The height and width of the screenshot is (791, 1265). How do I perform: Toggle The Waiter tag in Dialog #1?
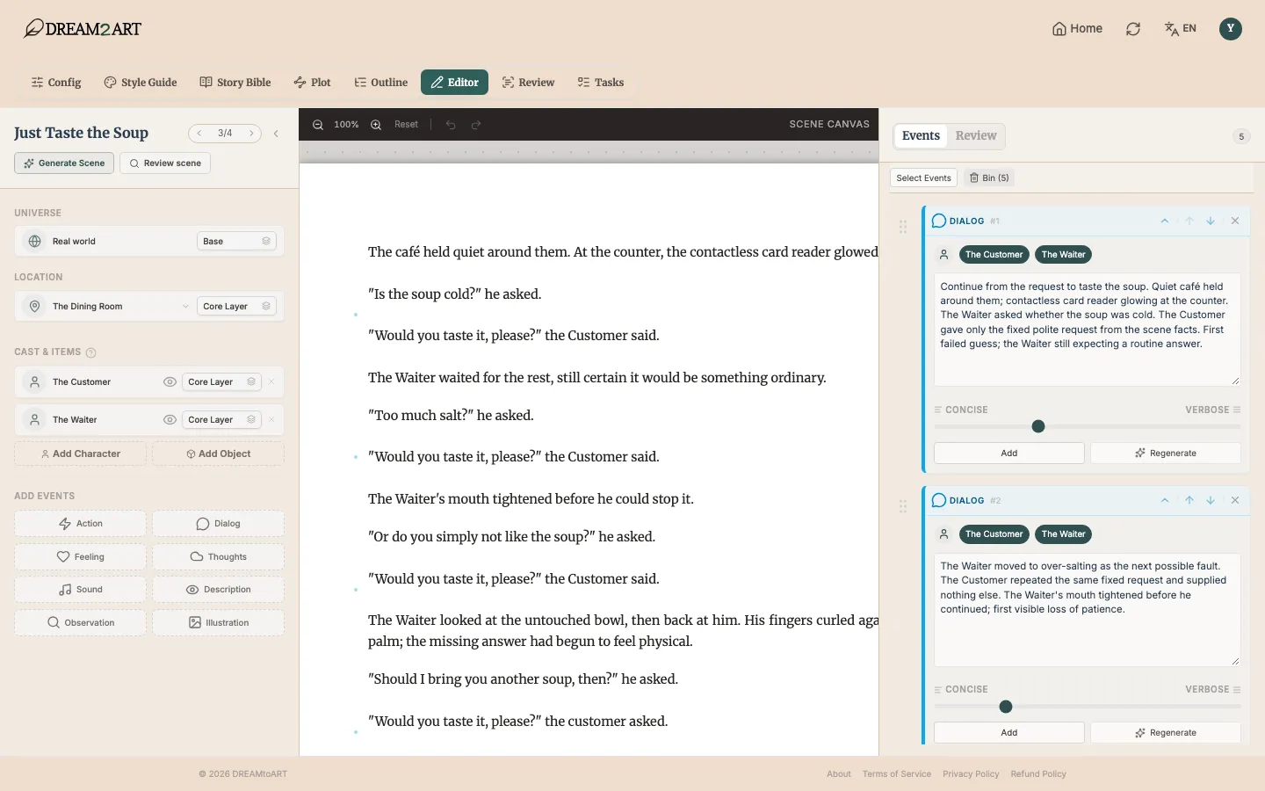coord(1063,255)
